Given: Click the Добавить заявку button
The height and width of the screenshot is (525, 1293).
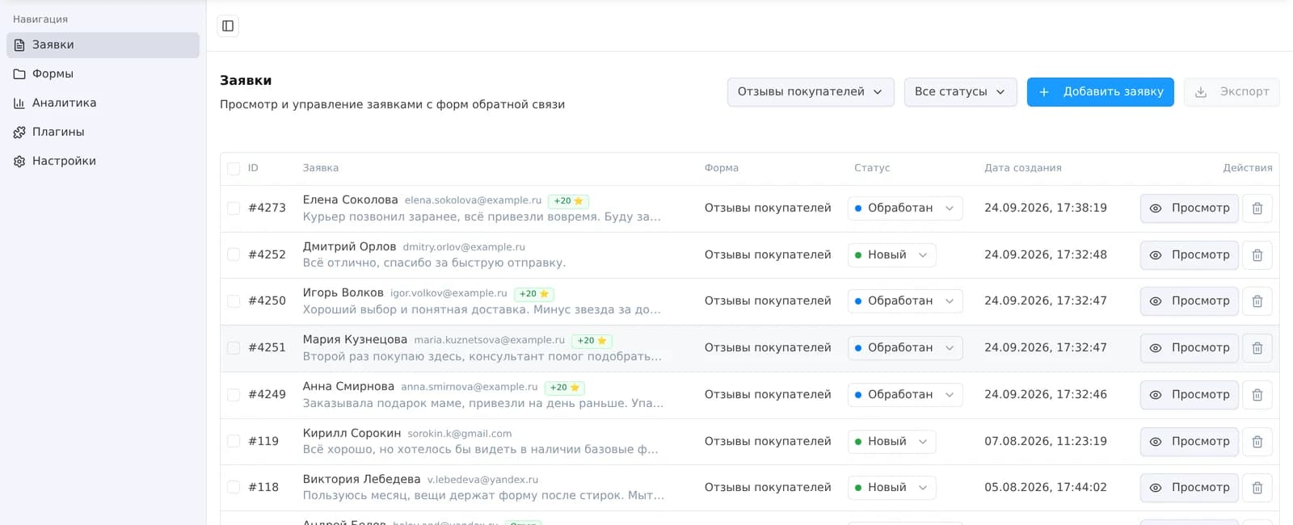Looking at the screenshot, I should (x=1101, y=92).
